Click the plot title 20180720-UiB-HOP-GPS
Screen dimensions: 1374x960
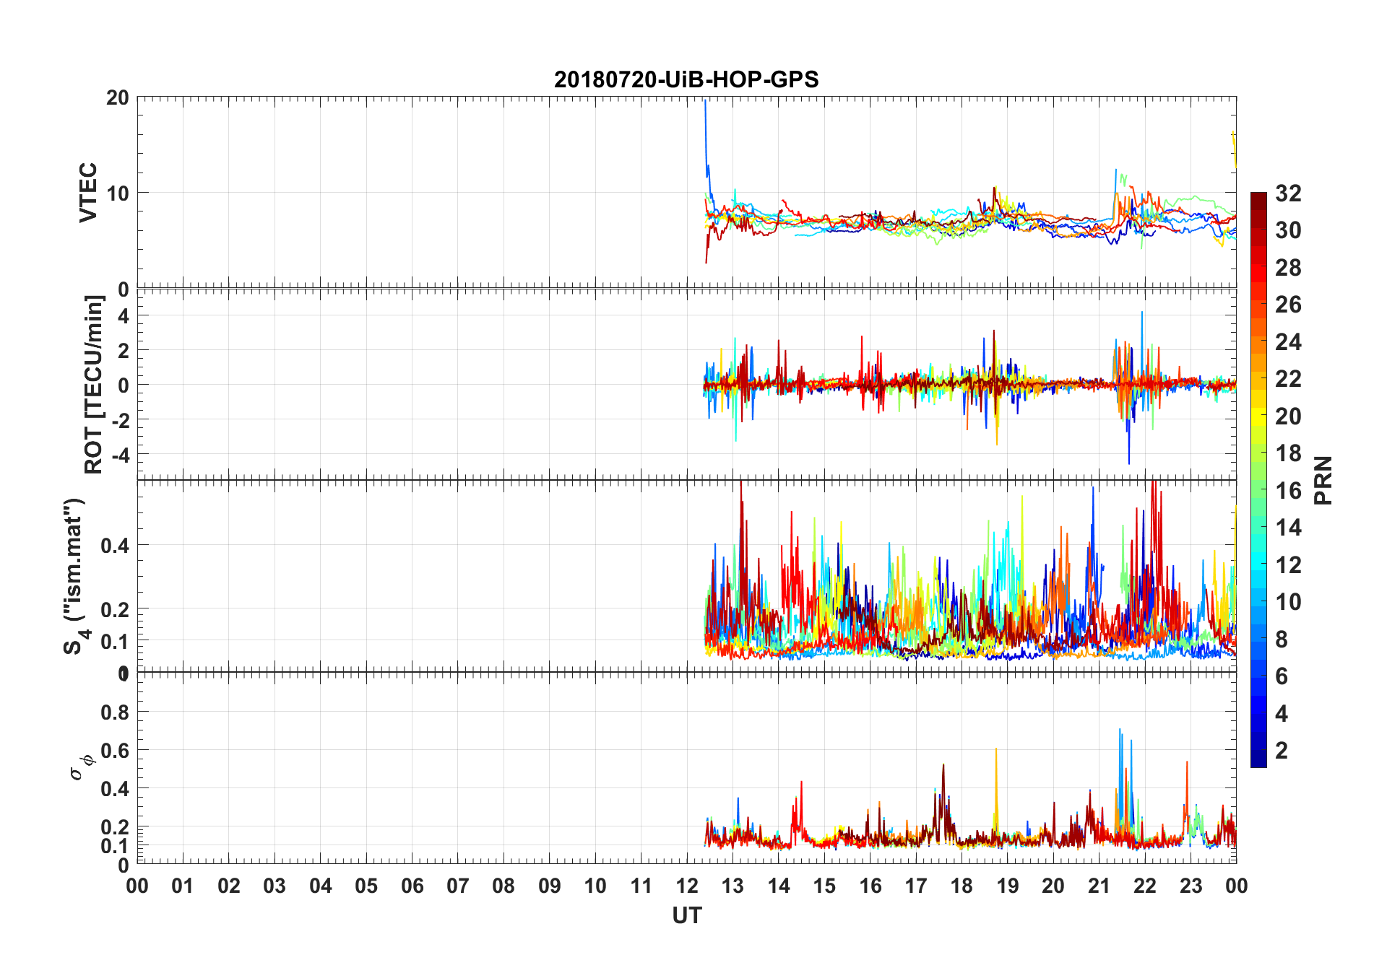(x=686, y=79)
